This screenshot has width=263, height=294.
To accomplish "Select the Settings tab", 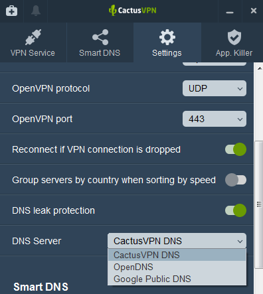I will click(167, 42).
